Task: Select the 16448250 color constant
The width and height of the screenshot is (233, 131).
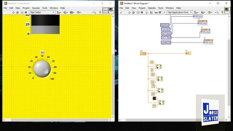Action: (166, 43)
